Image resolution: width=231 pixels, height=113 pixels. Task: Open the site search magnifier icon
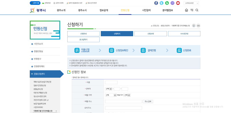(x=197, y=10)
